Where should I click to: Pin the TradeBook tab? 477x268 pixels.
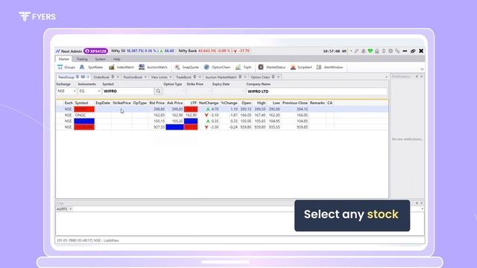[x=195, y=77]
